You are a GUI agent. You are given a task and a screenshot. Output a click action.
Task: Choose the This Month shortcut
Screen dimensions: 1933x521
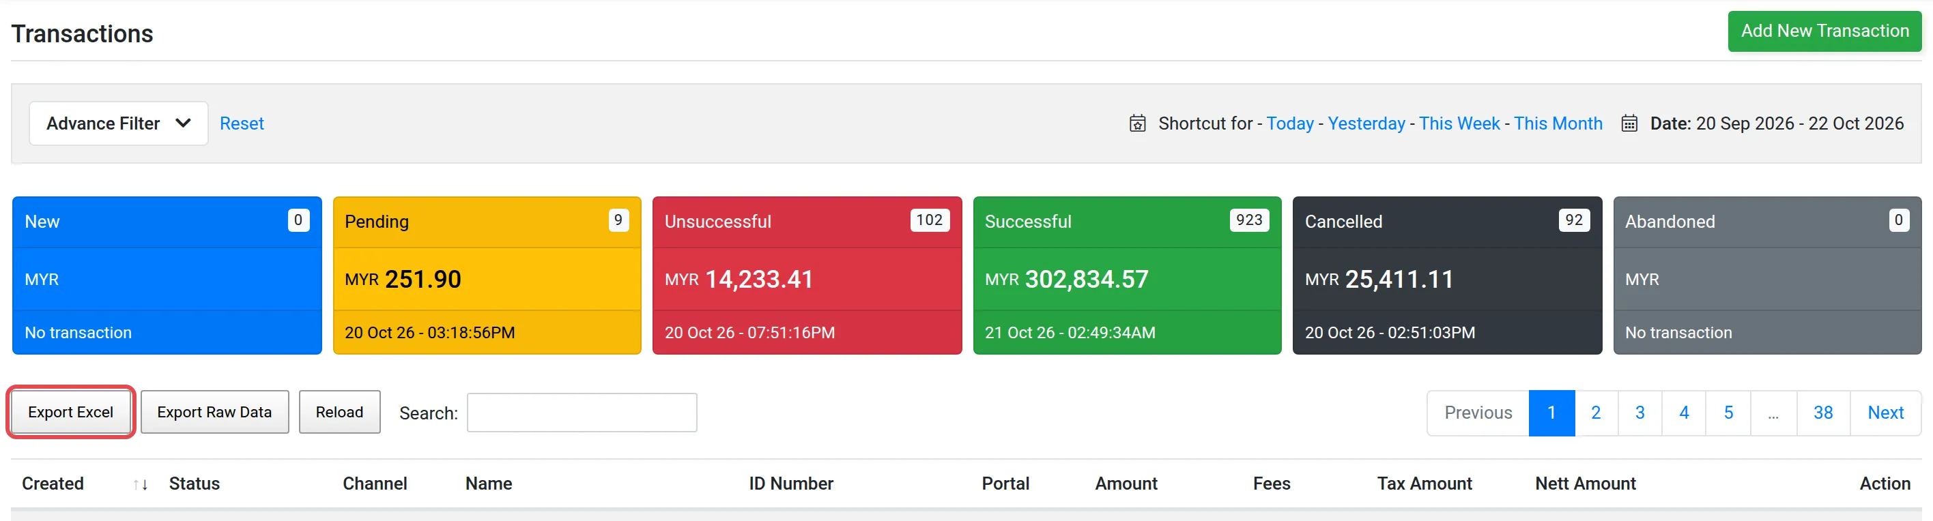coord(1558,123)
